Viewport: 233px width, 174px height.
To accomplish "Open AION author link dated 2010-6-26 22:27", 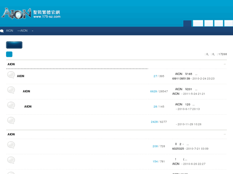I will (x=176, y=164).
